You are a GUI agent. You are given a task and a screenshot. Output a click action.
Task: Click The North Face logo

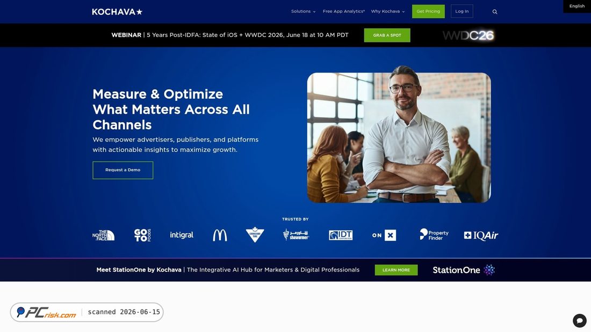pos(103,235)
